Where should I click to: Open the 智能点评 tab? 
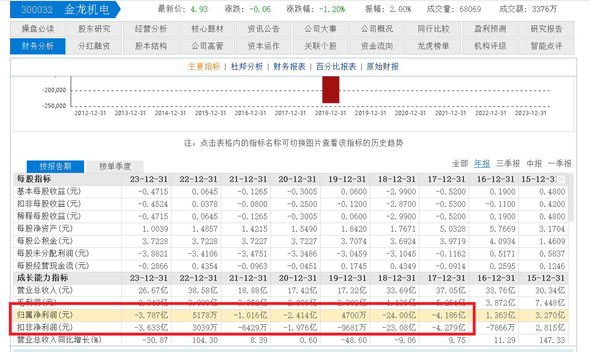tap(546, 46)
